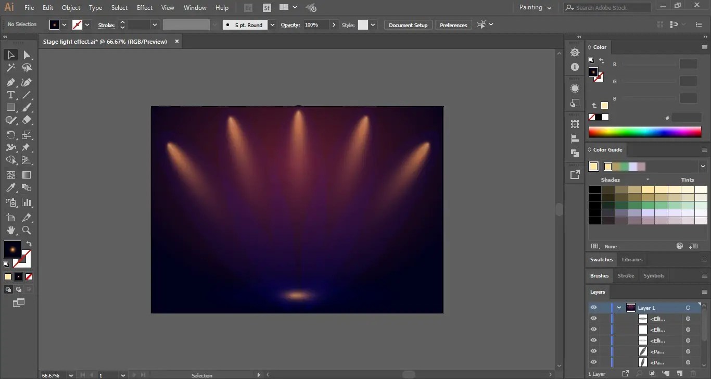Select the Pen tool
The width and height of the screenshot is (711, 379).
click(10, 82)
